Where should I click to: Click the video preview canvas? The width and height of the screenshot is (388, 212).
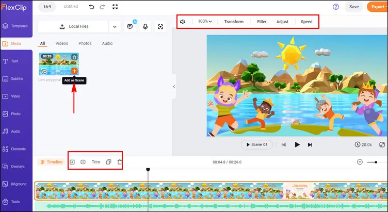(297, 86)
